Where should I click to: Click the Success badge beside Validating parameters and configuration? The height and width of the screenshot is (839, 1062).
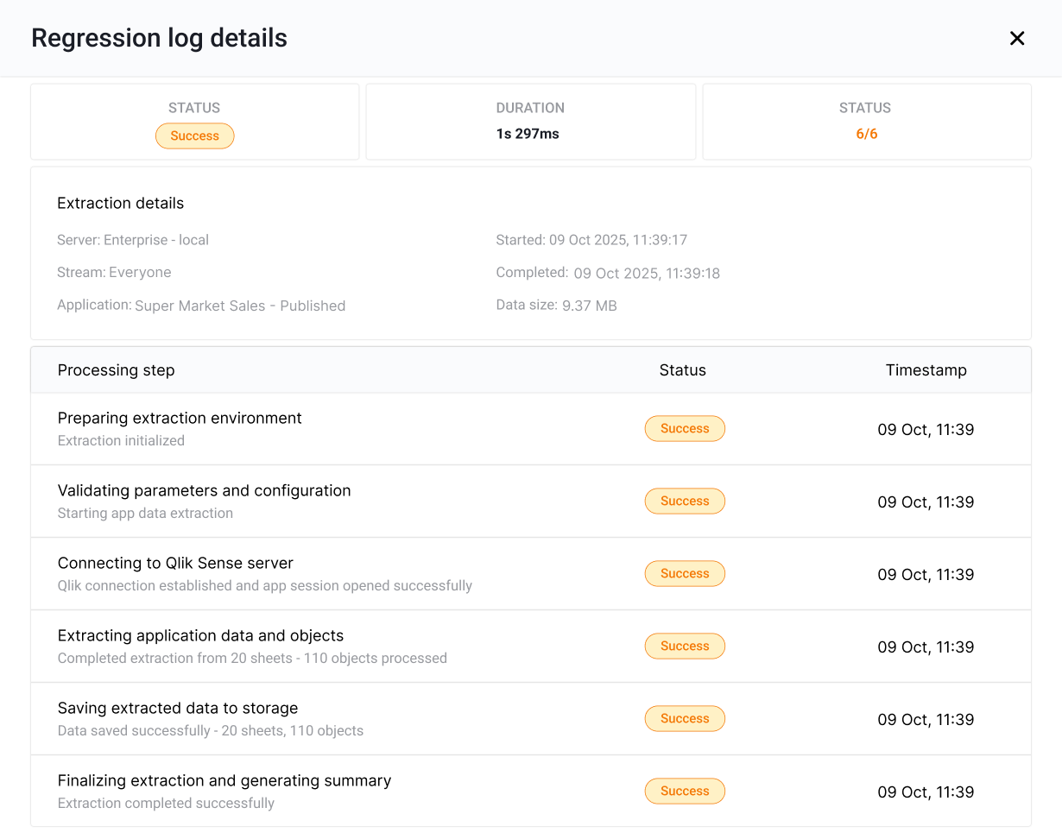pos(685,501)
